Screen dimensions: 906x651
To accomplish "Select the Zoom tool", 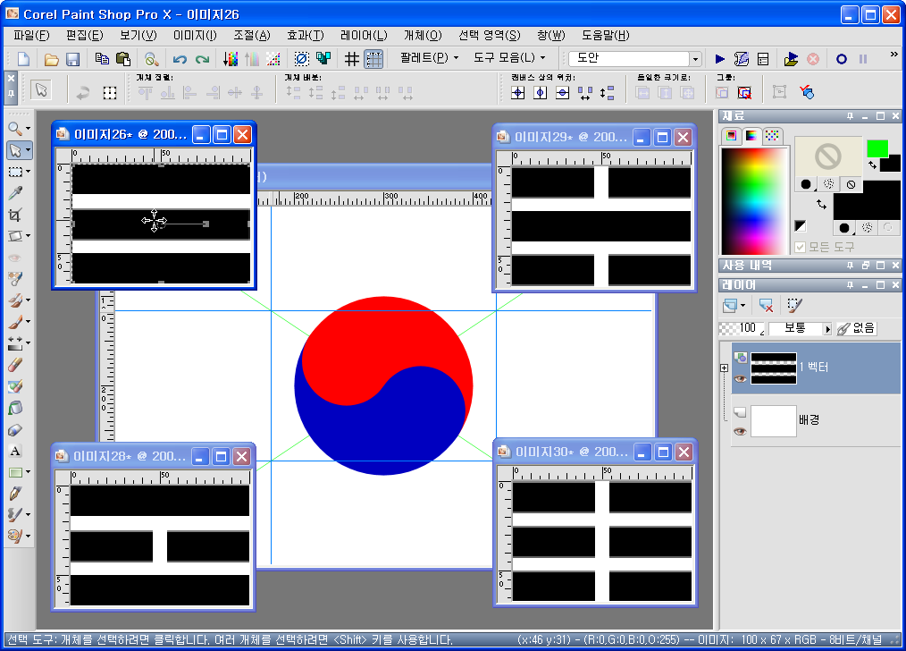I will coord(13,128).
